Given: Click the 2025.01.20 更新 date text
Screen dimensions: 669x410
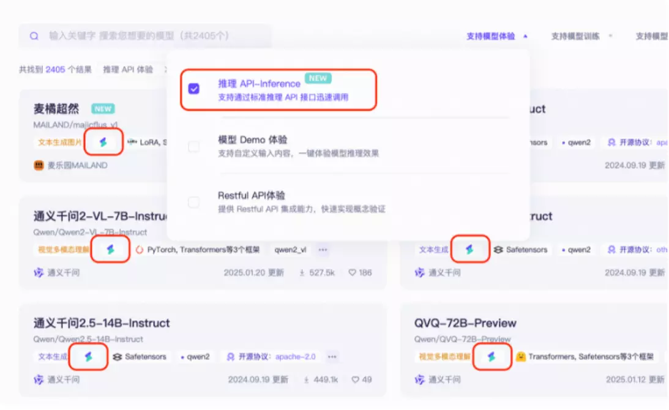Looking at the screenshot, I should click(253, 273).
